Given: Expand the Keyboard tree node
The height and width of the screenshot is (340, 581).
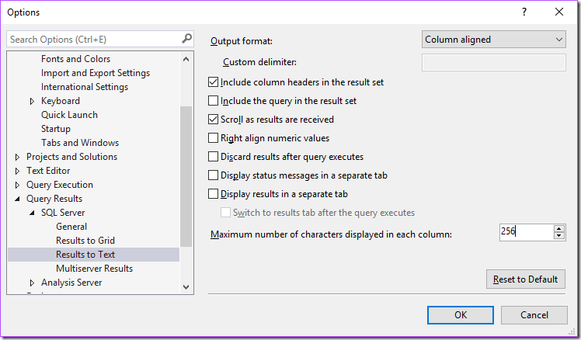Looking at the screenshot, I should click(x=33, y=101).
